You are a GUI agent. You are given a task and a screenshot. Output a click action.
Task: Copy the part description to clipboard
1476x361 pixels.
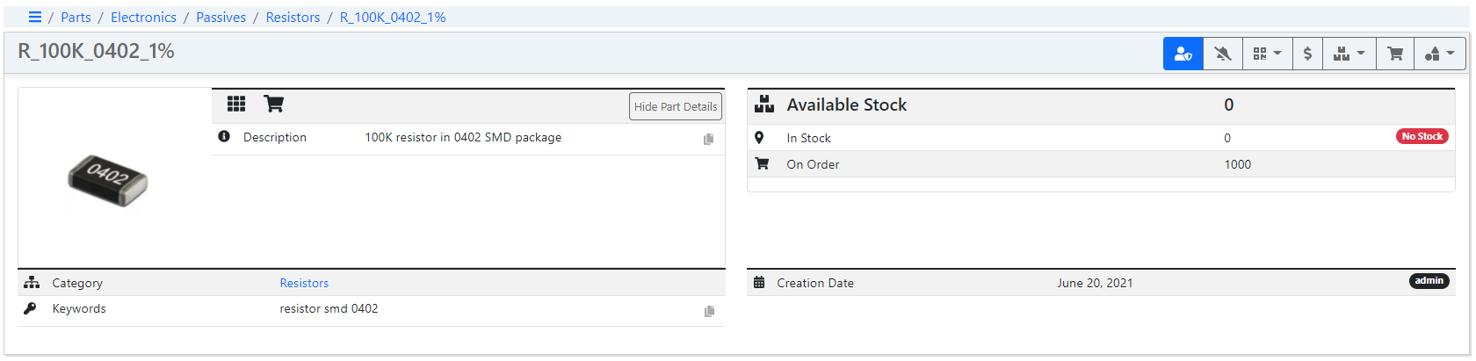tap(708, 139)
